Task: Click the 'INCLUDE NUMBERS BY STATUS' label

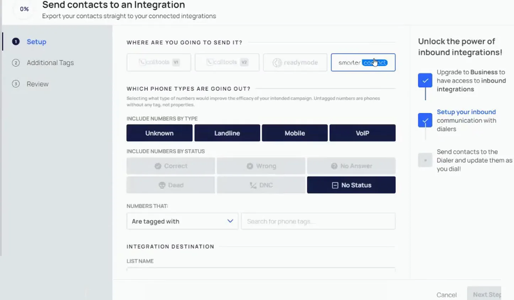Action: (x=166, y=151)
